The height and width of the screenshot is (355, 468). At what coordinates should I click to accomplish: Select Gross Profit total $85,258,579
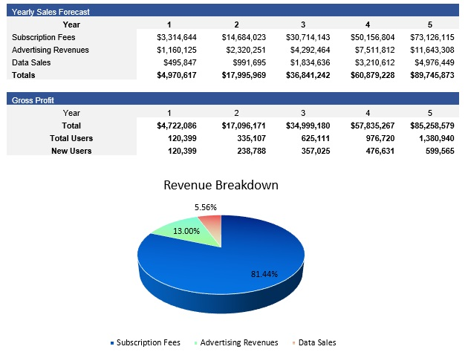[x=432, y=126]
